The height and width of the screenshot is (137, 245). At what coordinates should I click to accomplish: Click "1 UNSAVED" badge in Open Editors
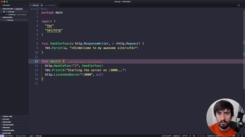click(x=19, y=9)
